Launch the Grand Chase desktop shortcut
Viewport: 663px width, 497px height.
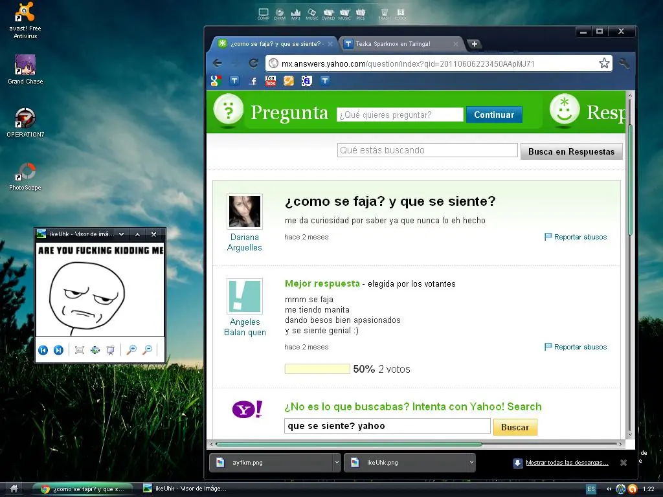pos(25,69)
